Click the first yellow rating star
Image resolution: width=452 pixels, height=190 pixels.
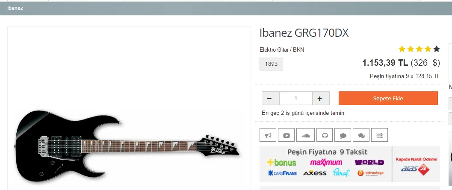point(402,49)
